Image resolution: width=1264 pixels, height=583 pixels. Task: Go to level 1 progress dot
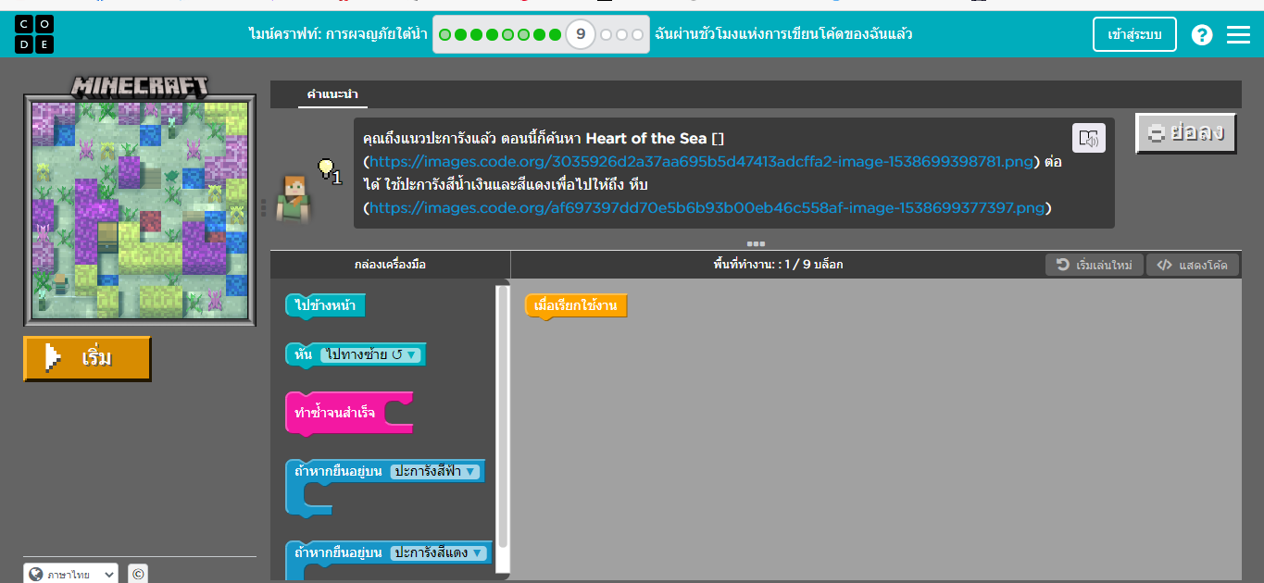445,35
